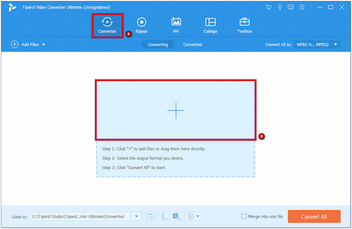Expand the Add Files dropdown arrow
The image size is (352, 229).
coord(44,45)
